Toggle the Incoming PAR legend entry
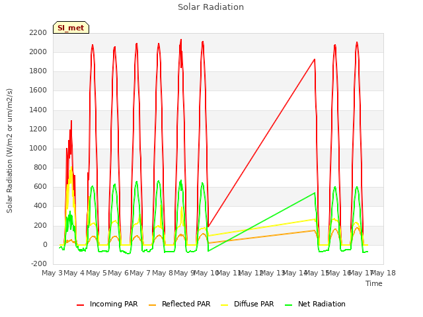423x317 pixels. [107, 304]
